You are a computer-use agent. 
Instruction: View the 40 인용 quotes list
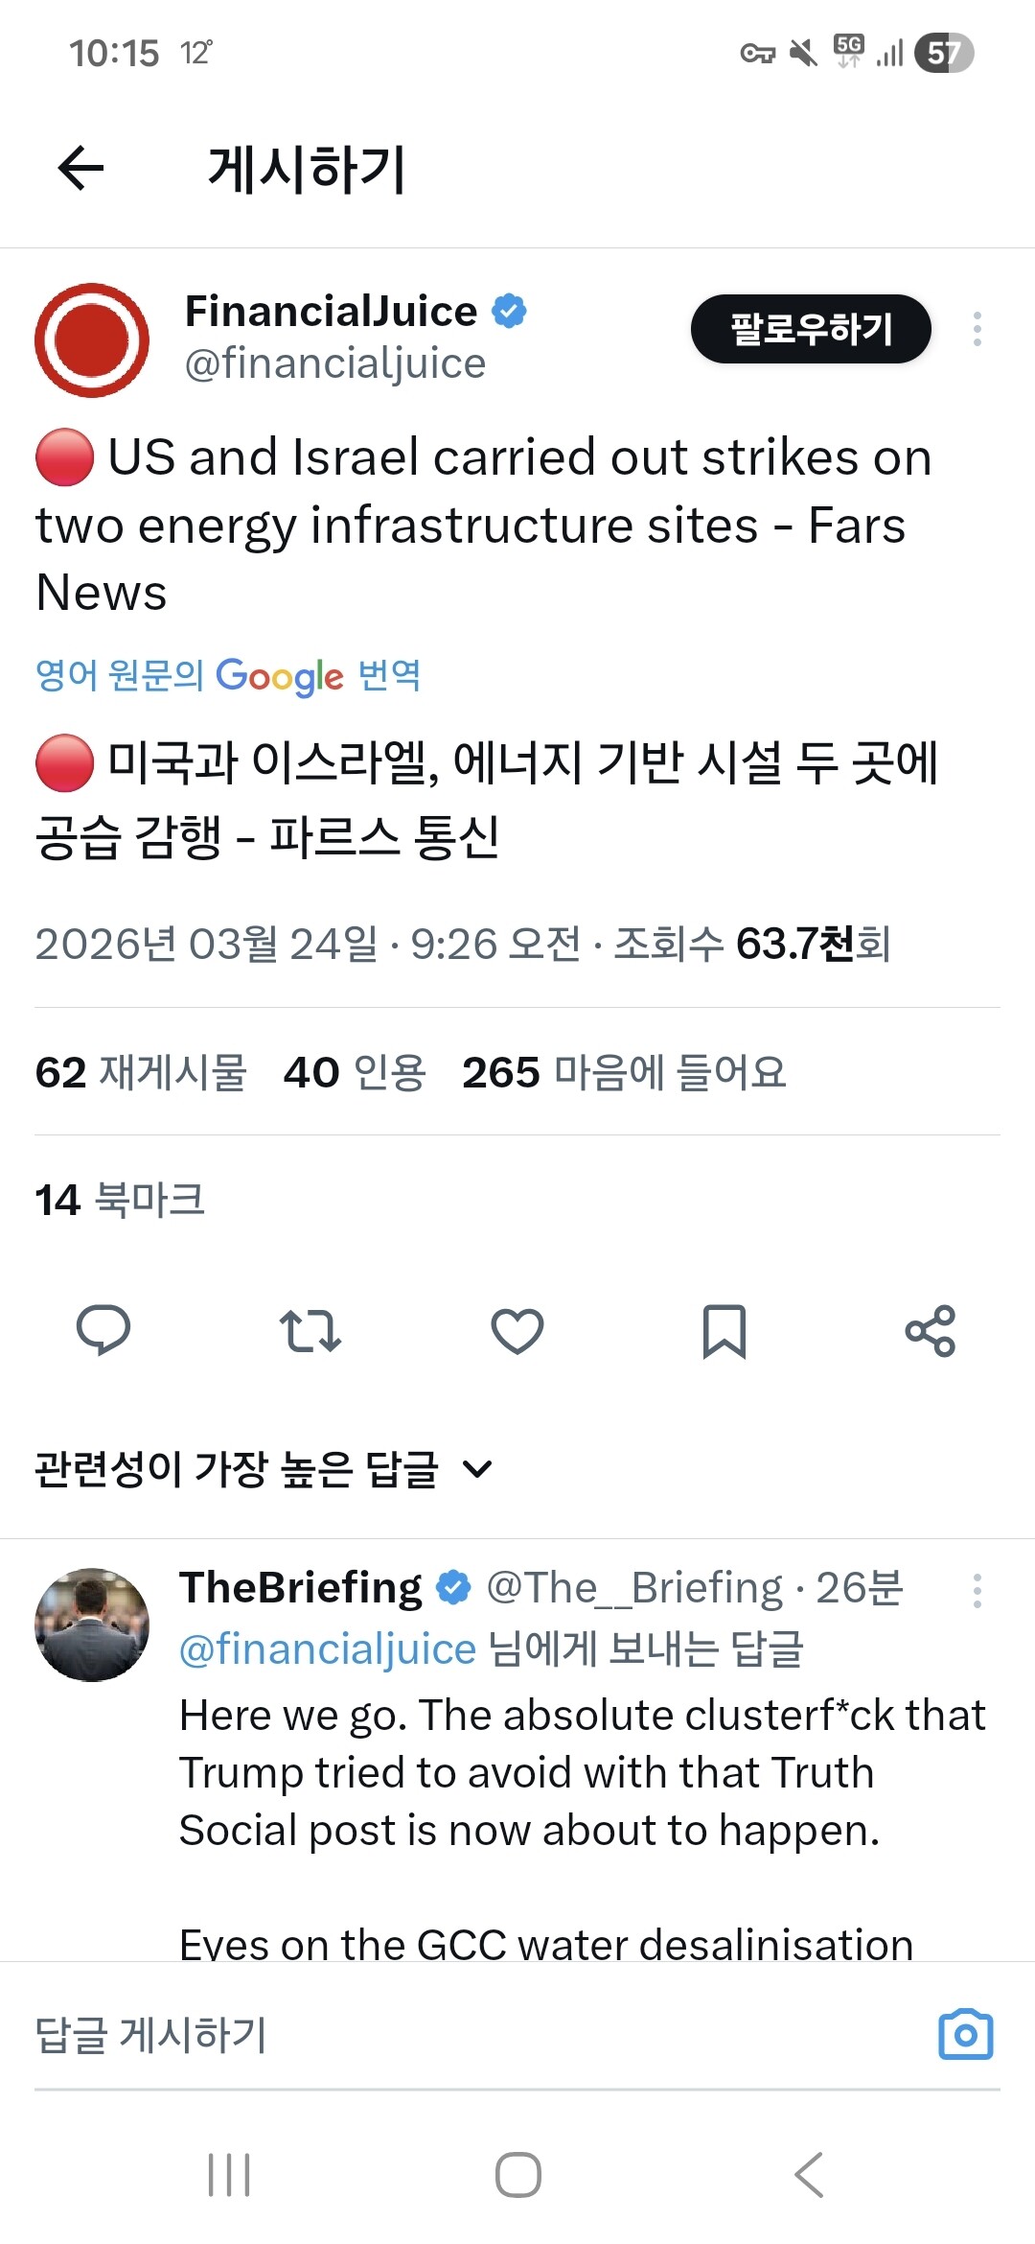[x=355, y=1072]
